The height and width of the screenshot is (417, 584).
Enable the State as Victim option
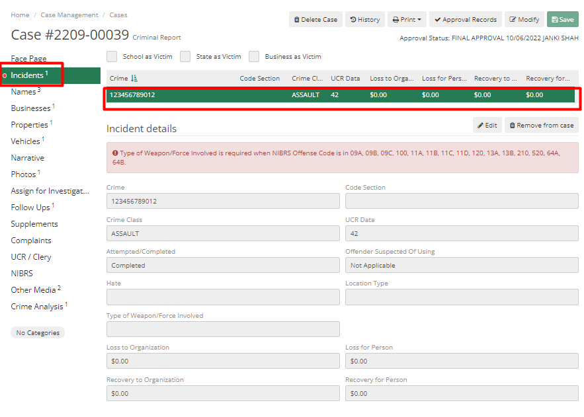click(x=185, y=56)
